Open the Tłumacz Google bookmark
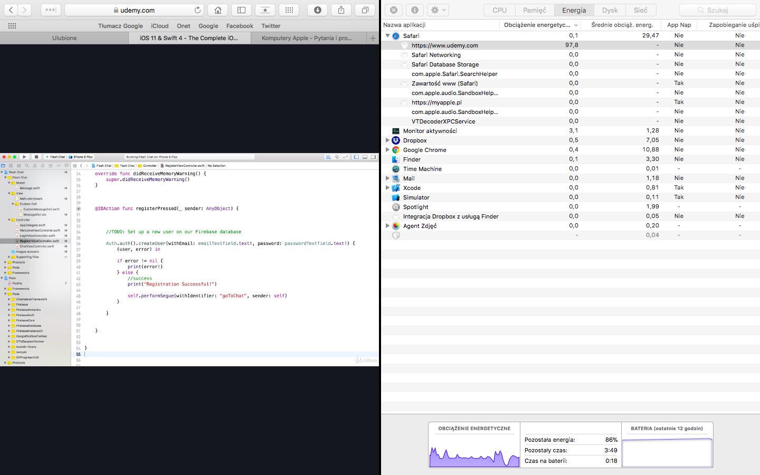This screenshot has width=760, height=475. pos(120,26)
